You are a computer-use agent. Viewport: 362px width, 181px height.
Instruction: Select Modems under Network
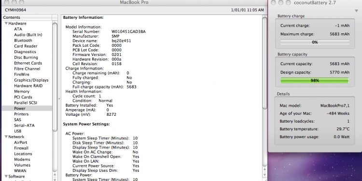(x=22, y=159)
